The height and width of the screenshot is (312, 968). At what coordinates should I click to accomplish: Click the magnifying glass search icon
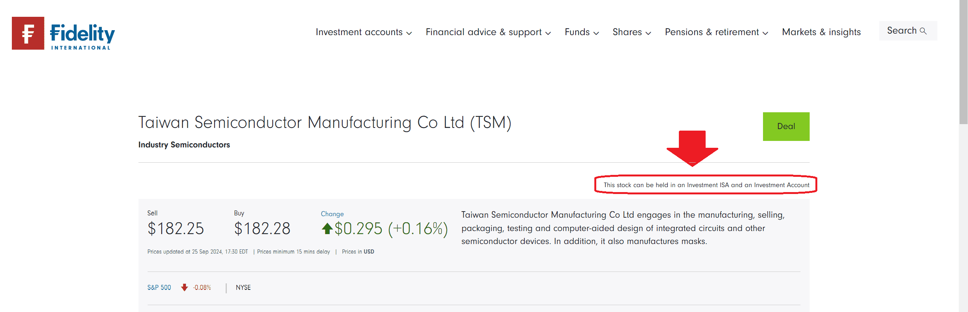point(923,31)
